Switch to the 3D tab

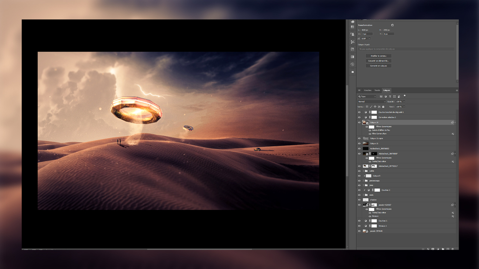click(359, 90)
